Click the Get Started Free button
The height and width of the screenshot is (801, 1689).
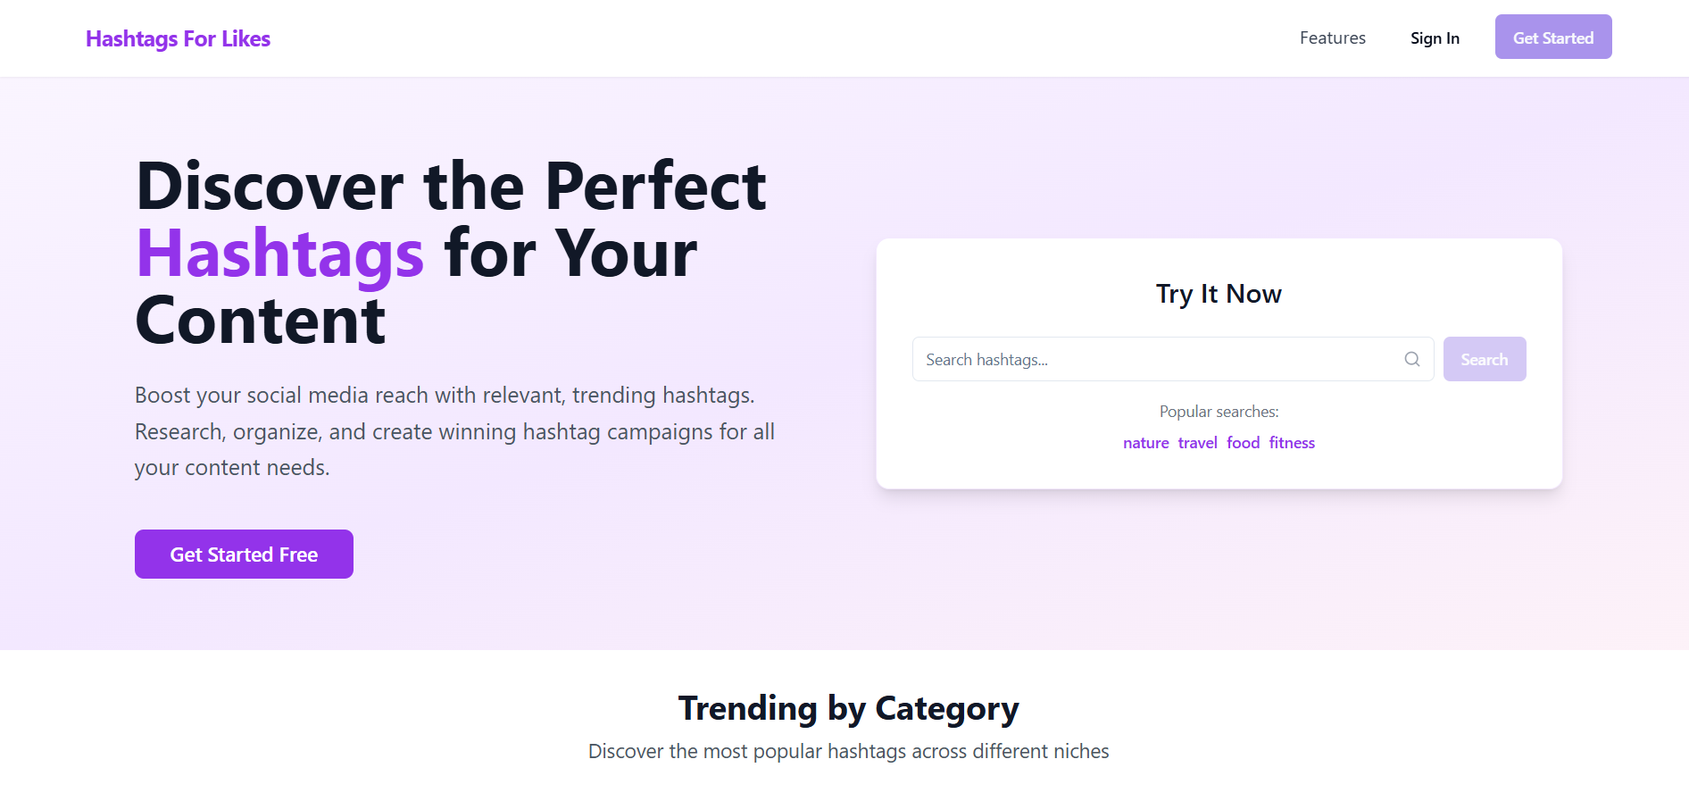(x=244, y=555)
